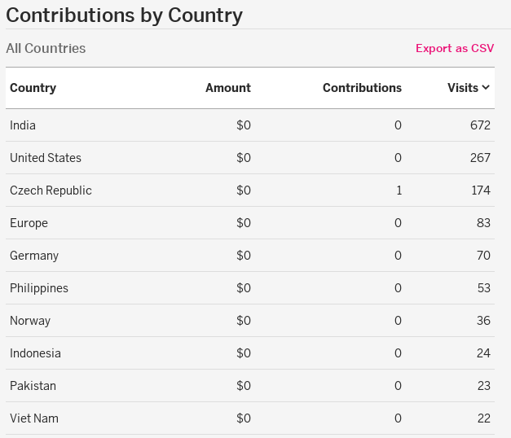The width and height of the screenshot is (511, 438).
Task: Click the Indonesia row entry
Action: point(35,353)
